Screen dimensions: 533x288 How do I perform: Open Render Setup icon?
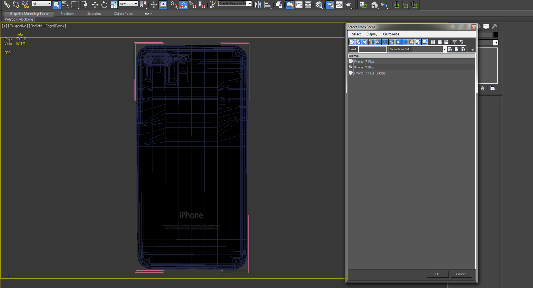pos(330,5)
